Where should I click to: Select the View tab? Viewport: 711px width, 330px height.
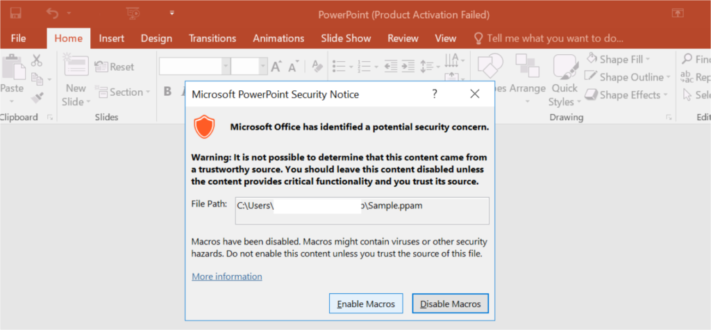[445, 39]
